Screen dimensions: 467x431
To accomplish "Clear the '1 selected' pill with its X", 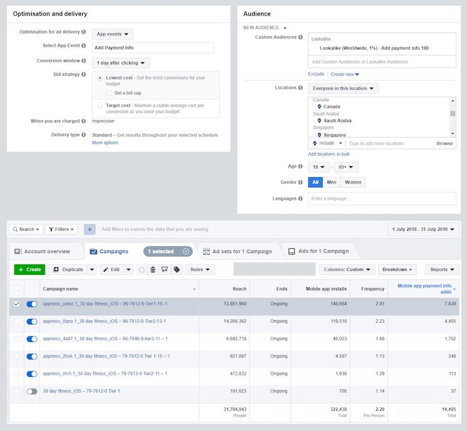I will tap(186, 251).
